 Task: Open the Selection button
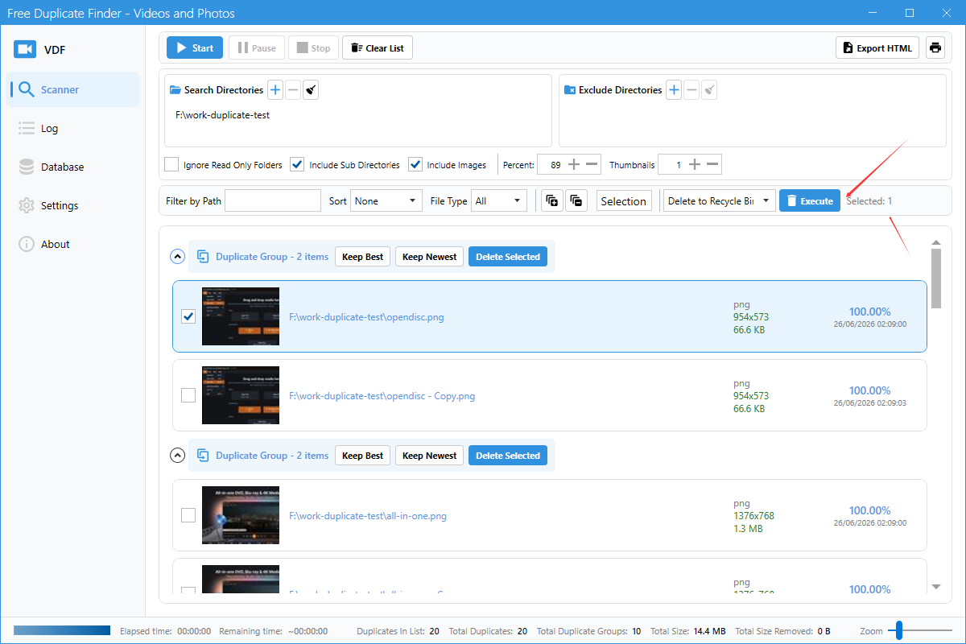point(624,201)
